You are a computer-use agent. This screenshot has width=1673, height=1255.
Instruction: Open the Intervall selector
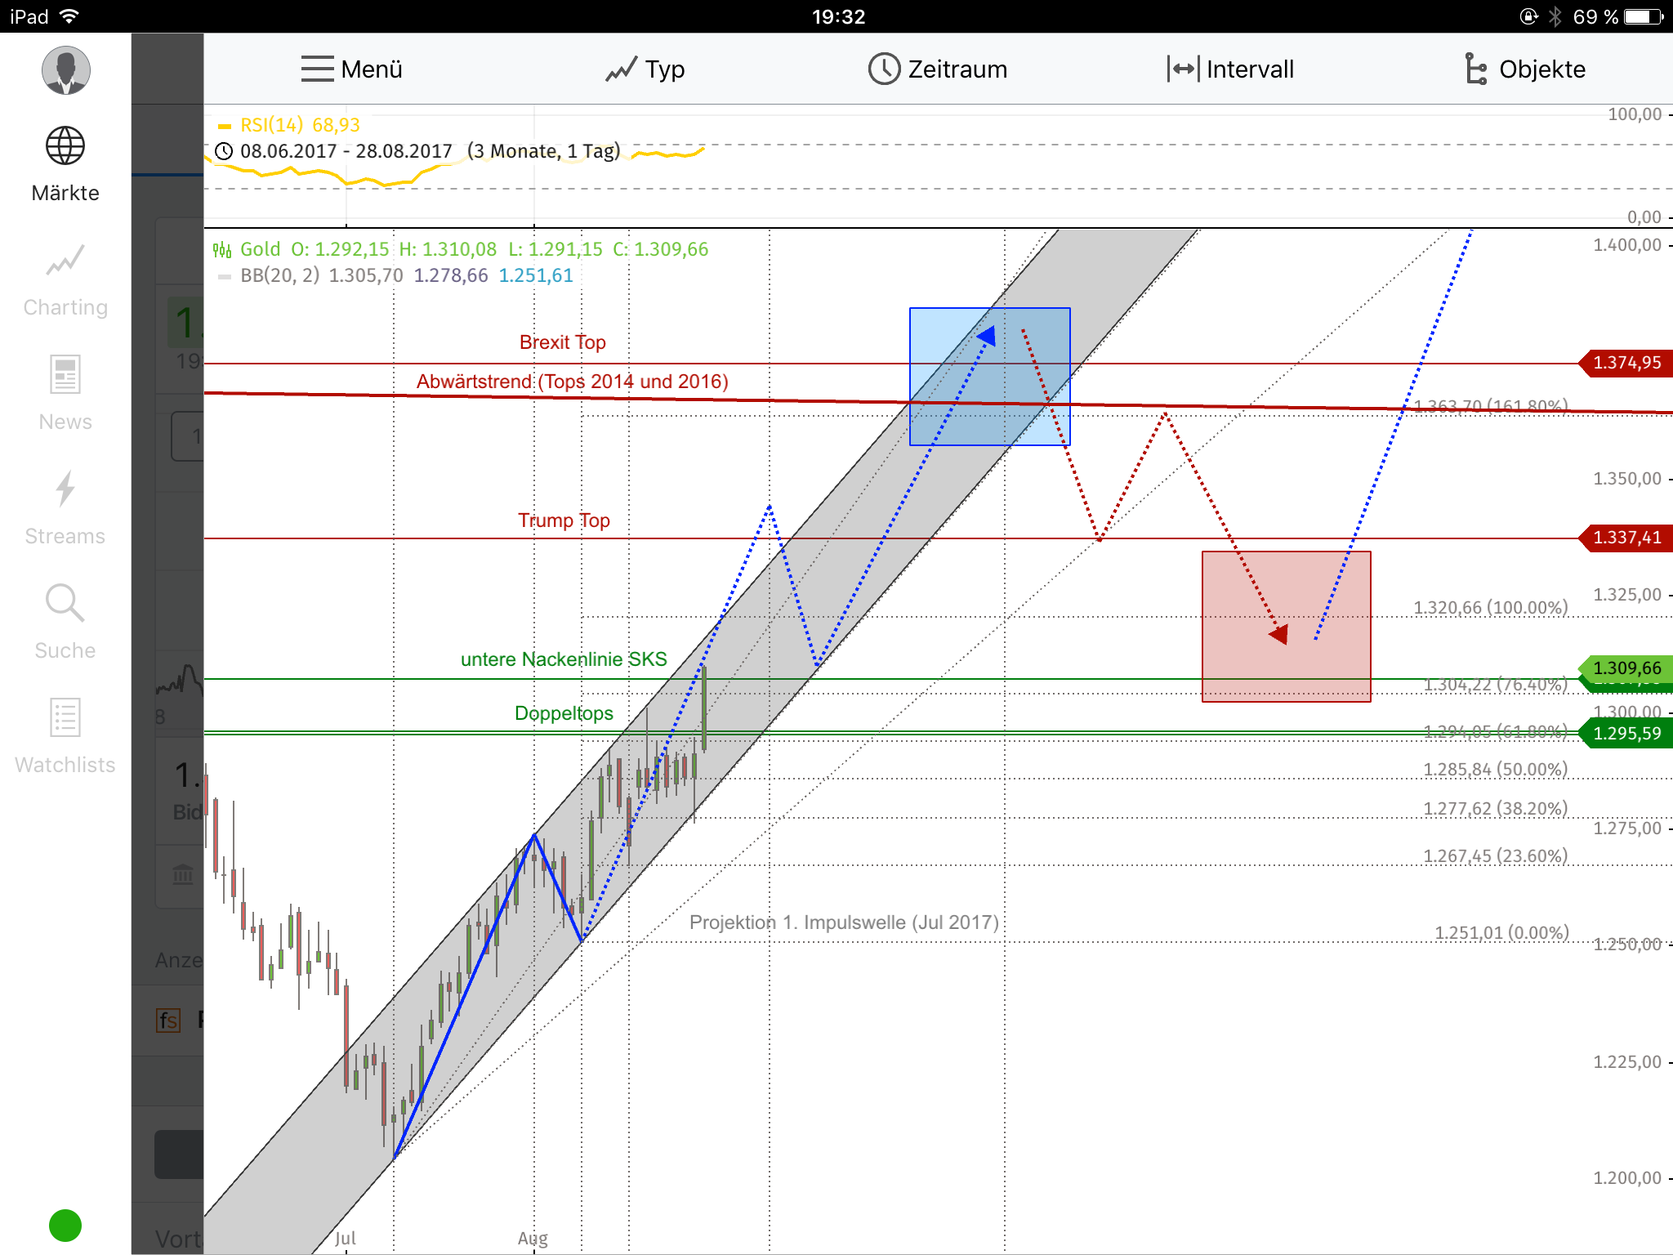point(1230,69)
